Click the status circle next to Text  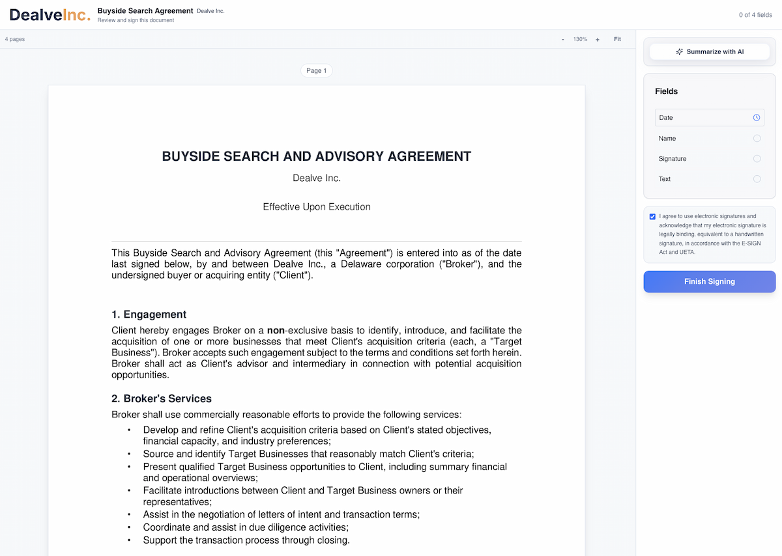[x=757, y=178]
